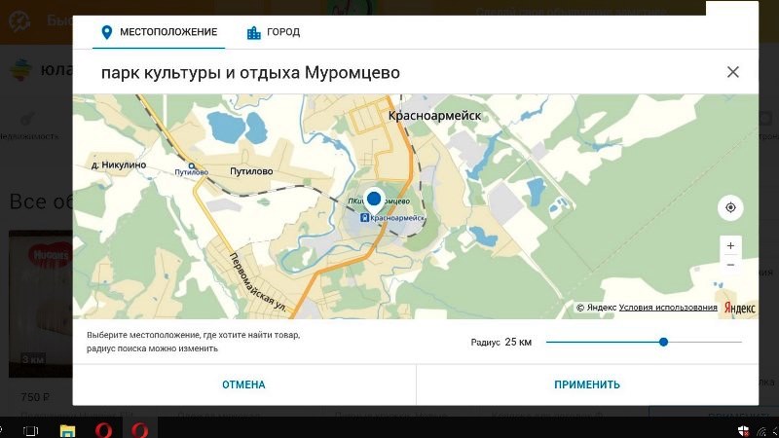
Task: Click the Юла logo in background page
Action: [41, 69]
